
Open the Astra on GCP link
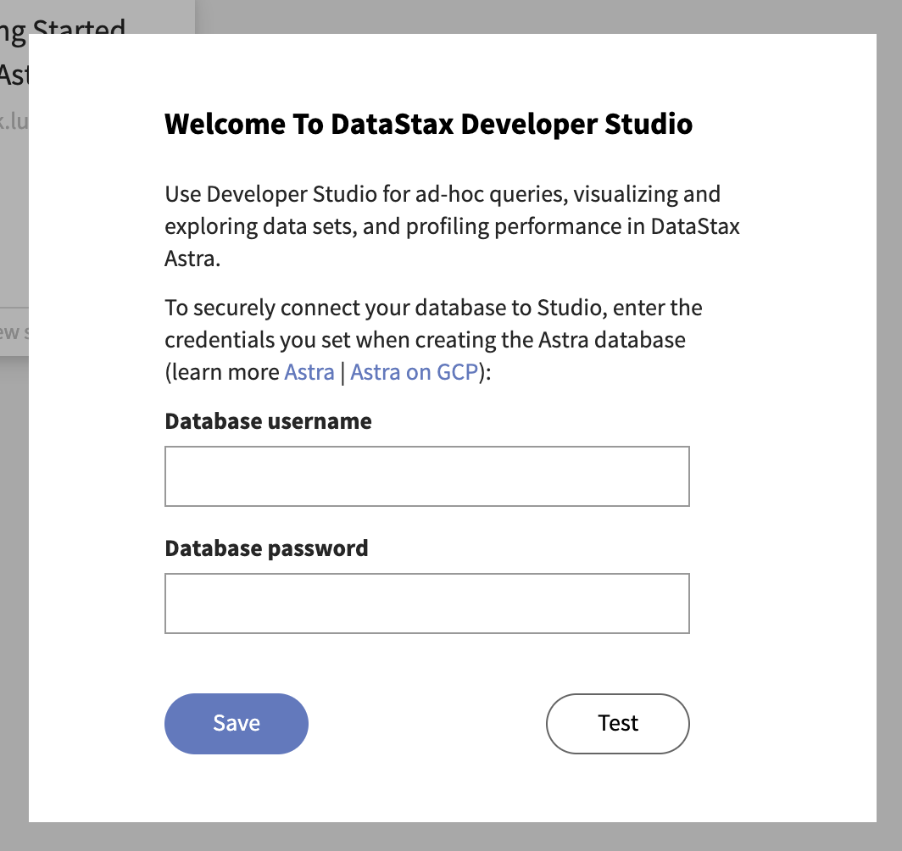(x=415, y=372)
